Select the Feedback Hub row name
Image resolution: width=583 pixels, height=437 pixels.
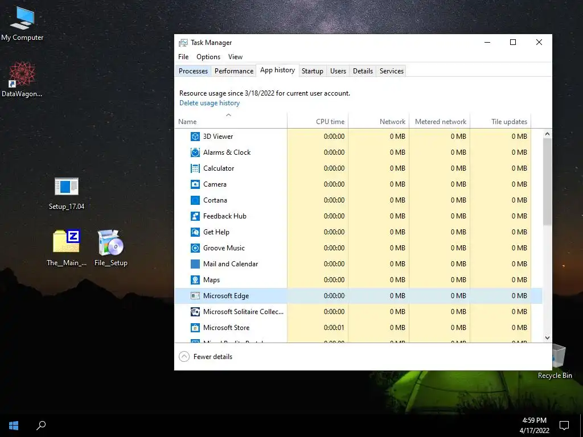(x=224, y=216)
